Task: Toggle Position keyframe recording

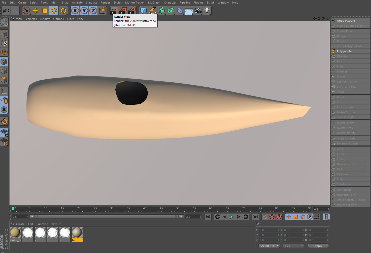Action: 289,217
